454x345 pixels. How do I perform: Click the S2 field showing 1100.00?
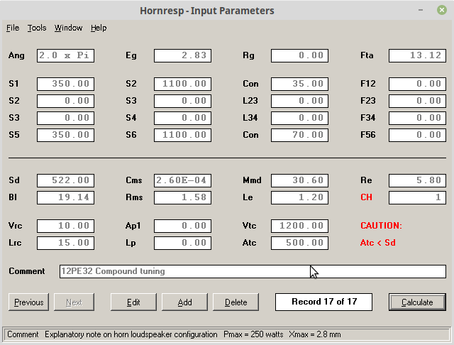(183, 84)
